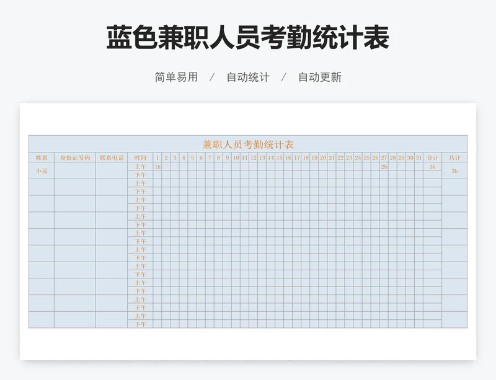Click 下午 in 小吴's row

pyautogui.click(x=140, y=175)
